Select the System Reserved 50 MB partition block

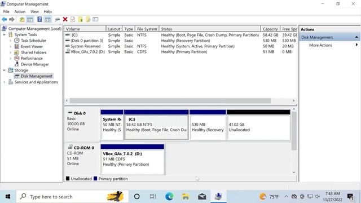[112, 125]
